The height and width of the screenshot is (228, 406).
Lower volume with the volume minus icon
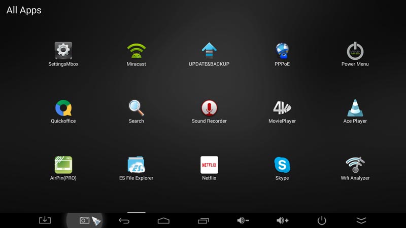[x=243, y=220]
